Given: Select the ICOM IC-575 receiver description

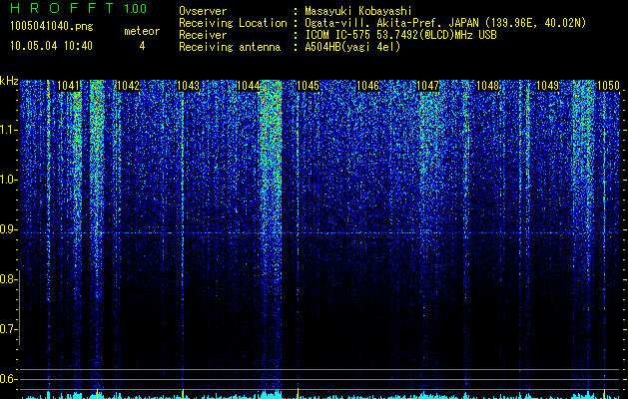Looking at the screenshot, I should (400, 35).
